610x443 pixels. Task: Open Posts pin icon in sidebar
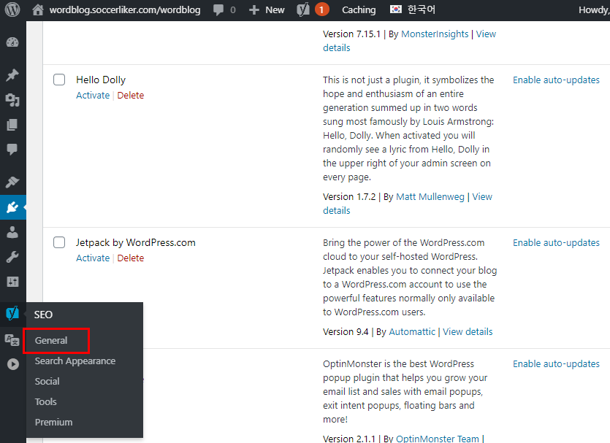pyautogui.click(x=12, y=74)
